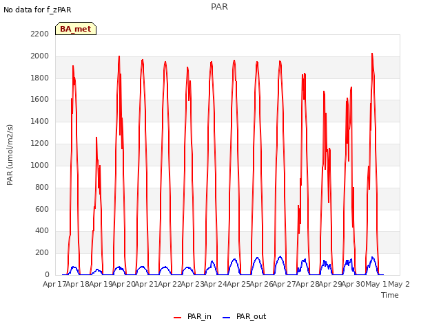This screenshot has width=441, height=330.
Task: Click the BA_met annotation label
Action: coord(76,29)
